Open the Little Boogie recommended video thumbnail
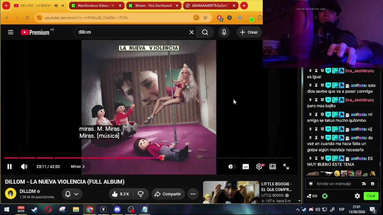Viewport: 383px width, 215px height. click(x=231, y=192)
